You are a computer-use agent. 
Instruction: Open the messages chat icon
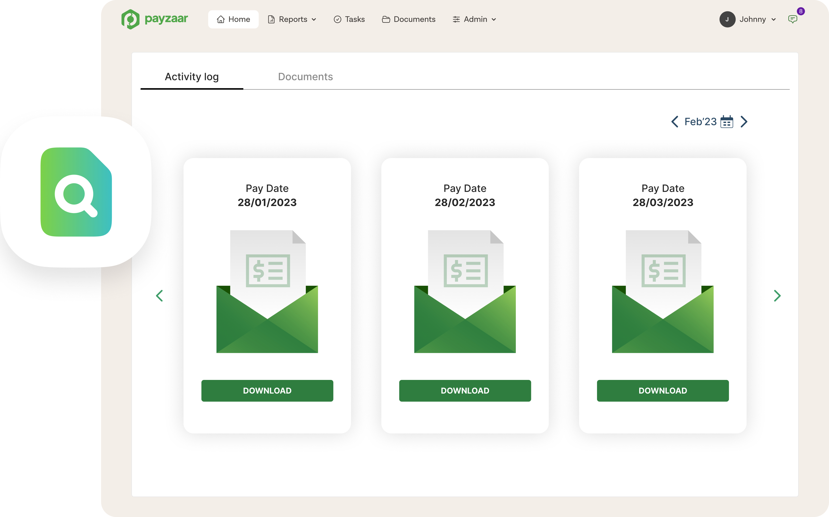[792, 19]
